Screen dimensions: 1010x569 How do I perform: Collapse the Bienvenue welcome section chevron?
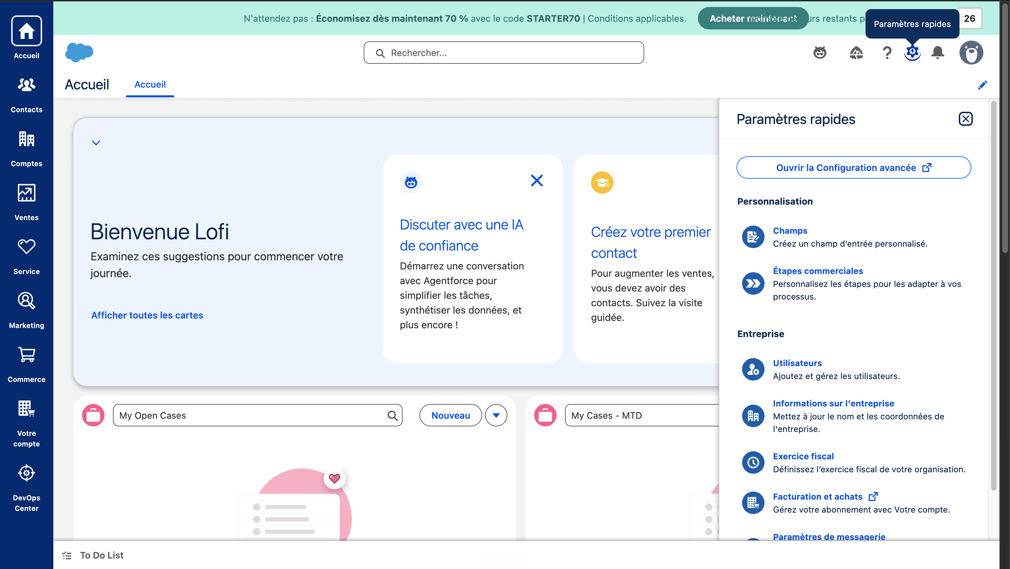[x=96, y=143]
